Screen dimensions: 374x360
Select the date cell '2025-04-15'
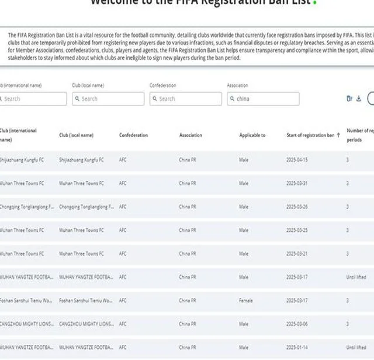[x=297, y=160]
